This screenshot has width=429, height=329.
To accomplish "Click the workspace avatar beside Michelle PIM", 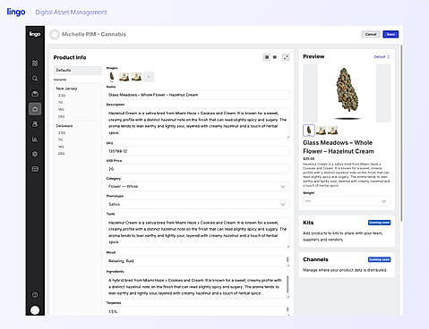I will pos(55,34).
